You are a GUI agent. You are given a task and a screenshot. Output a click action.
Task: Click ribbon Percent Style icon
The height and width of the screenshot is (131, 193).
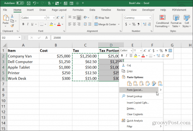tap(134, 24)
